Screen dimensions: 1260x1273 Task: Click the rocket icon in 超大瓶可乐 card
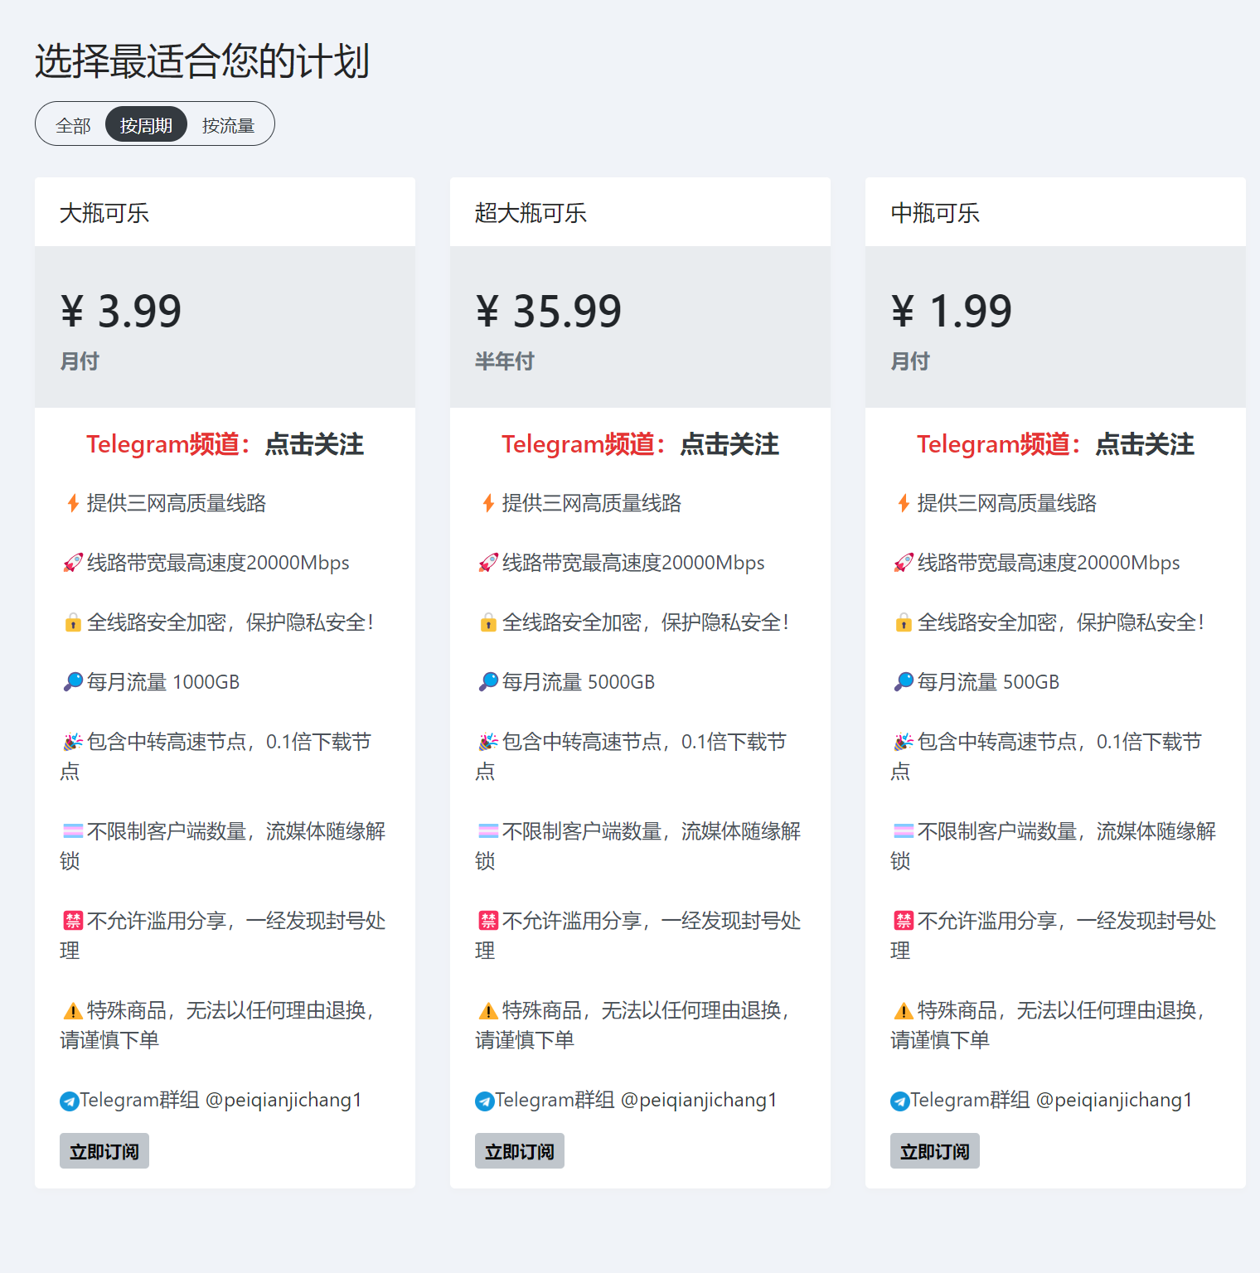[x=488, y=563]
